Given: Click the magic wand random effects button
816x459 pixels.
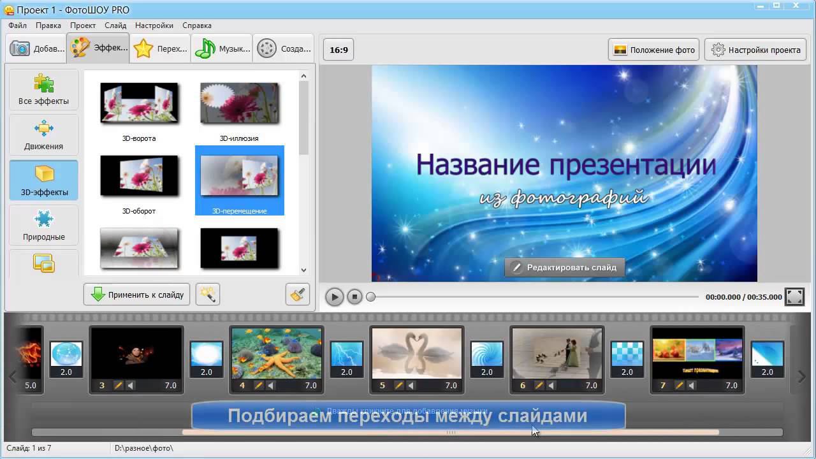Looking at the screenshot, I should (x=208, y=295).
